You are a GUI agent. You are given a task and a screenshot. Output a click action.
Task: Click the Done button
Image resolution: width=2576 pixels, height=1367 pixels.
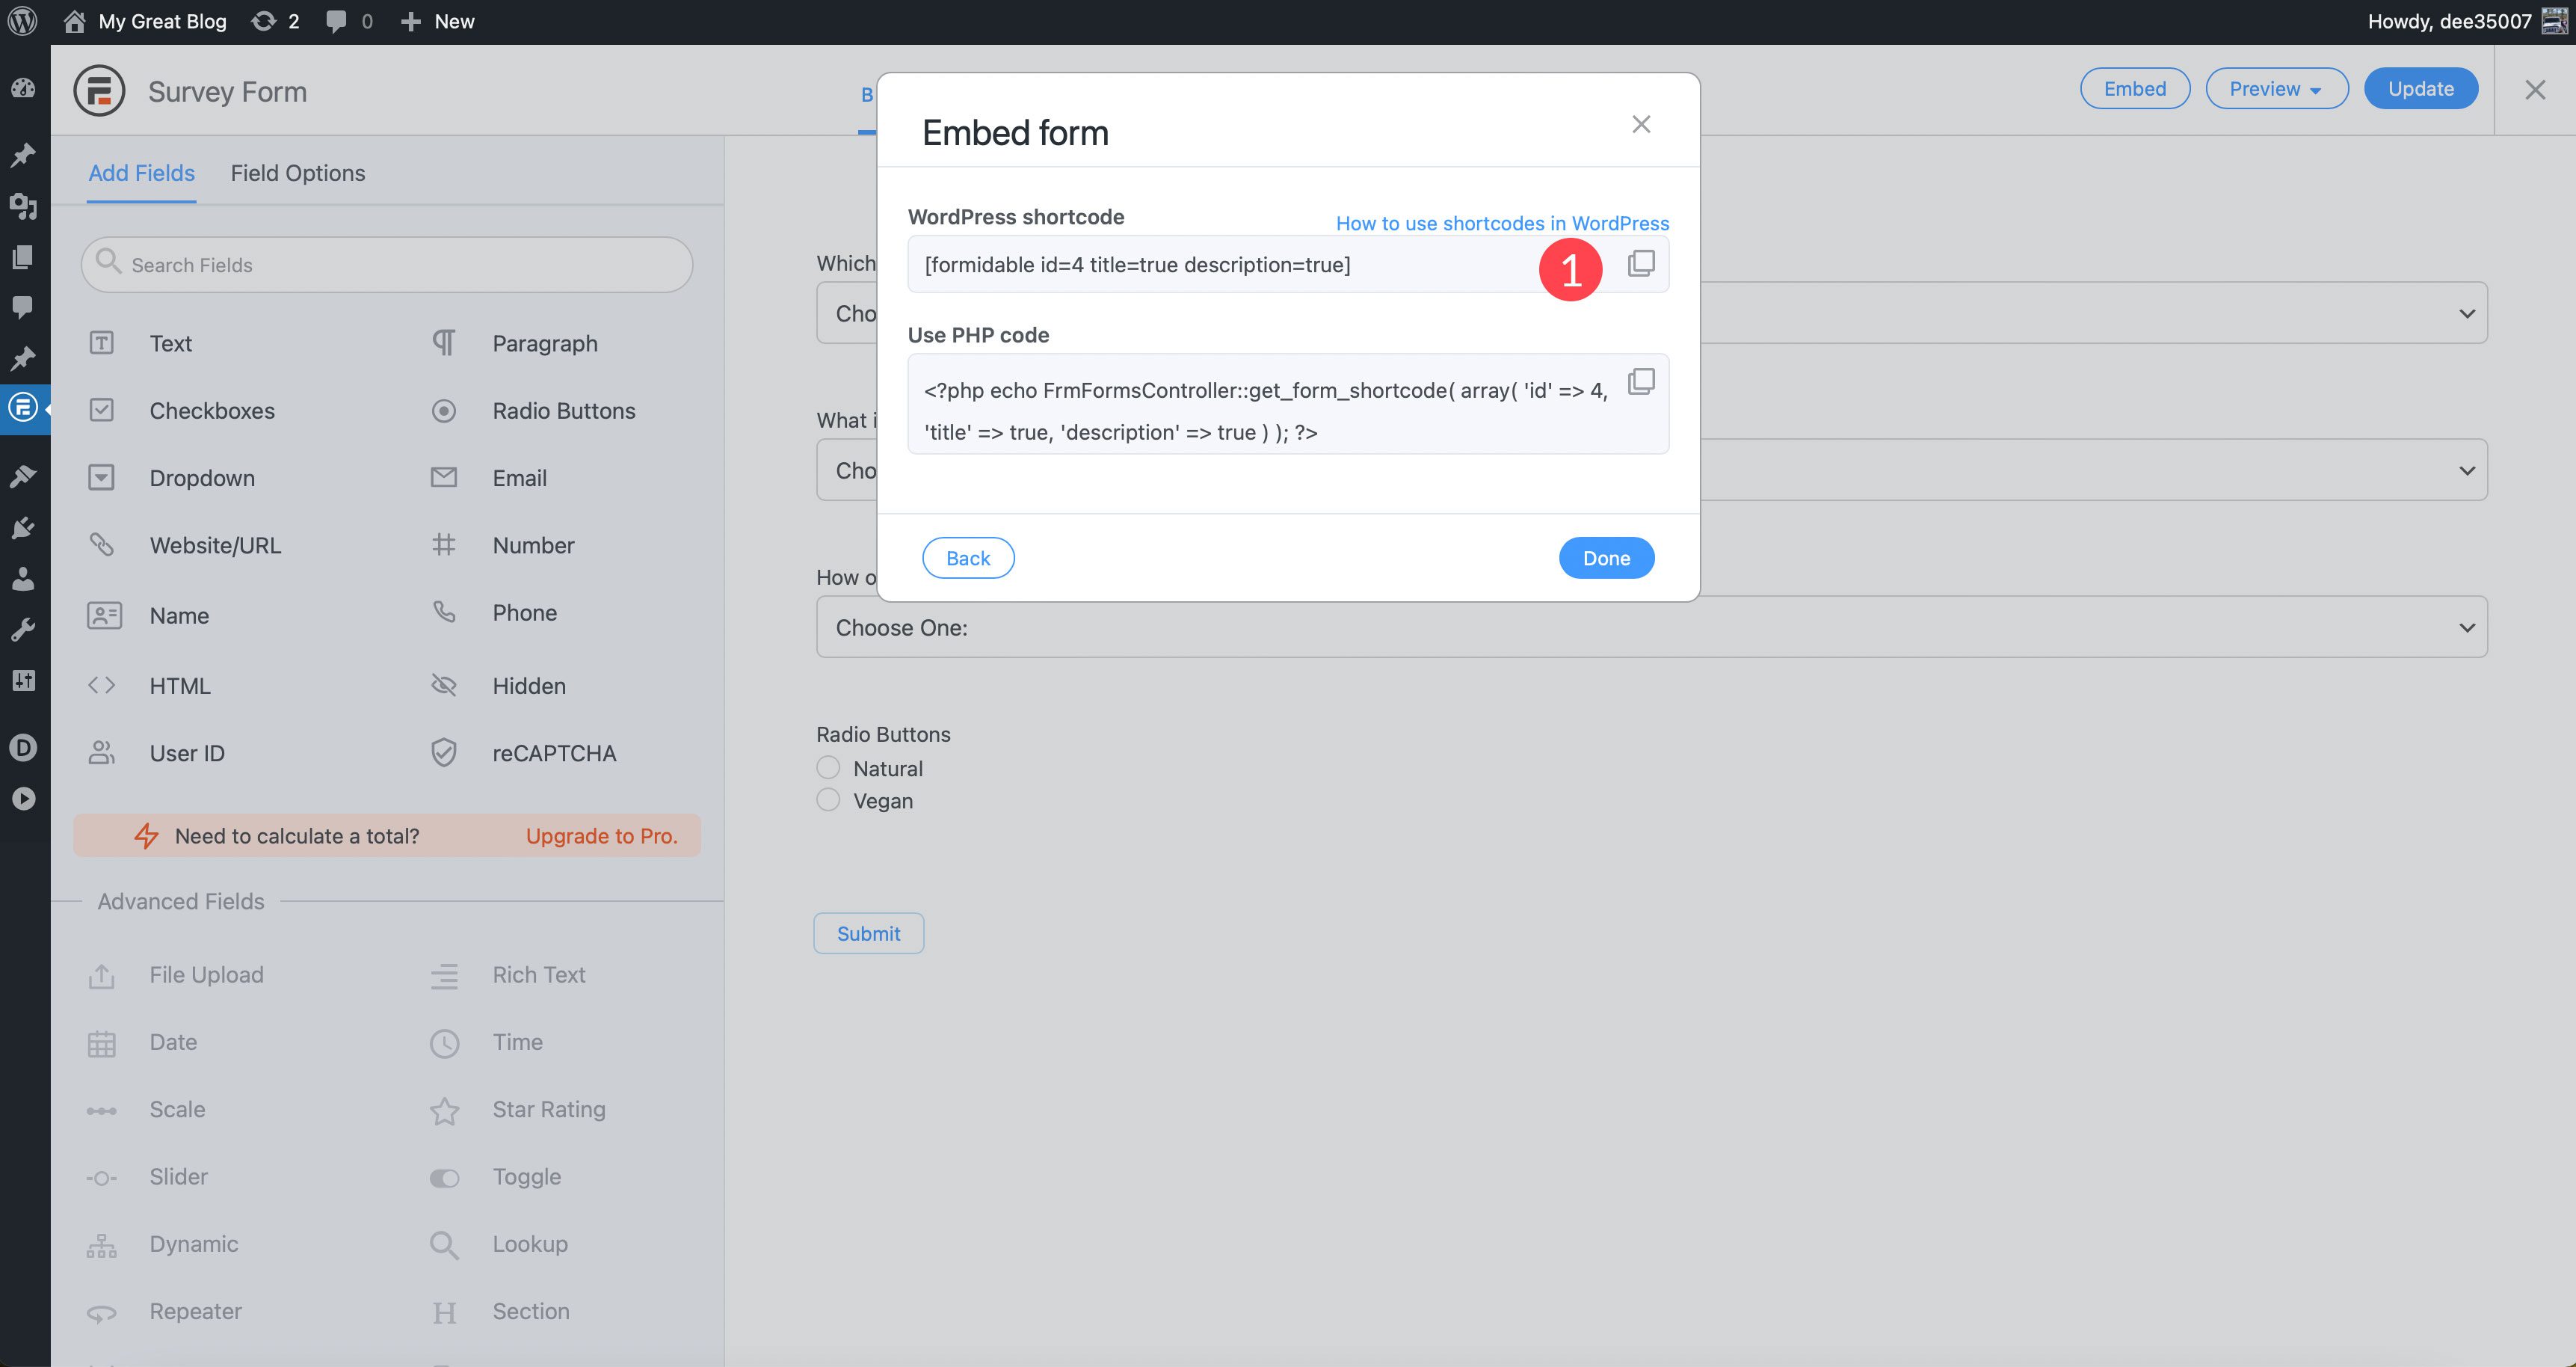pyautogui.click(x=1605, y=559)
